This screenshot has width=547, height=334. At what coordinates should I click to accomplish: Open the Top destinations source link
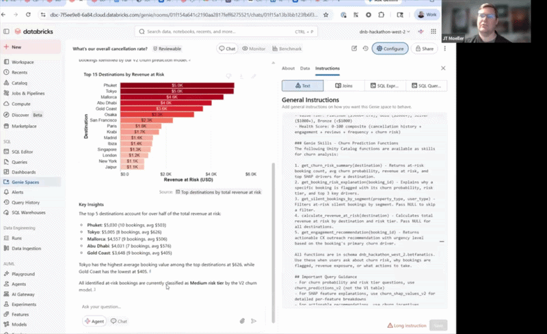tap(218, 192)
